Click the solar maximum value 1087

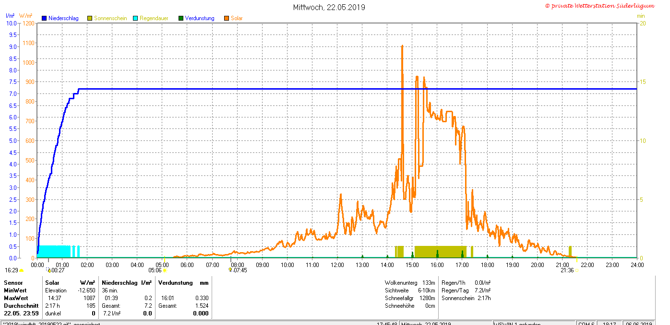(x=89, y=298)
